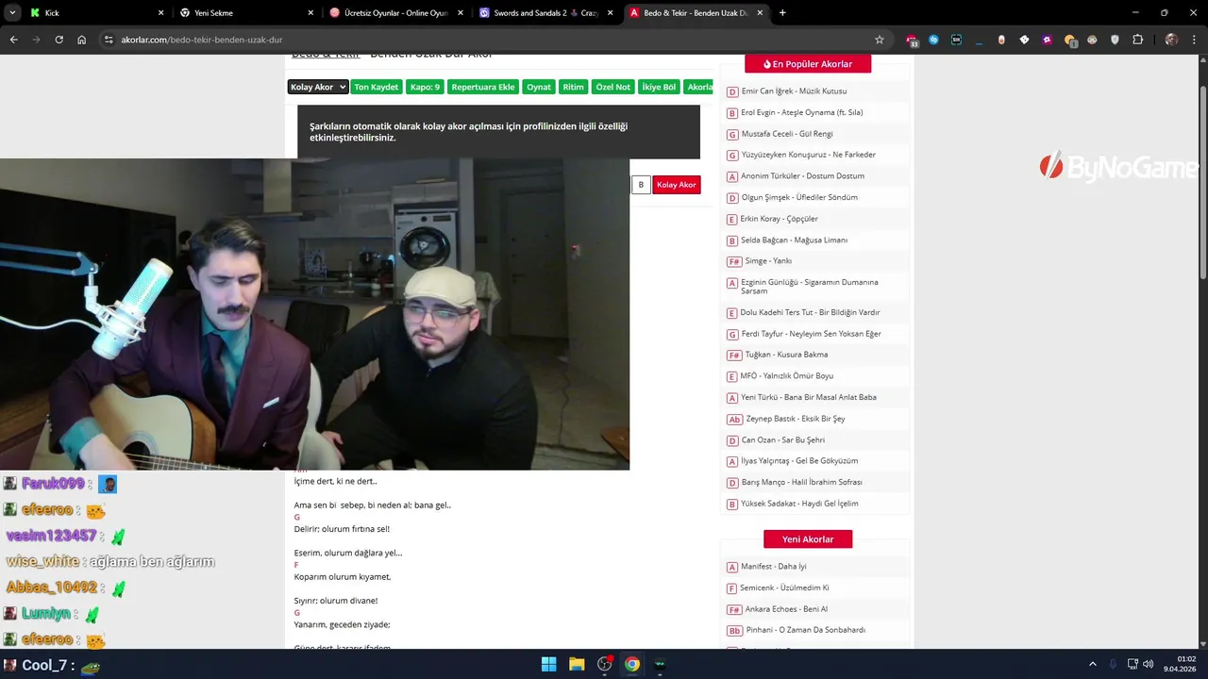The height and width of the screenshot is (679, 1208).
Task: Close the Swords and Sandals 2 tab
Action: [611, 13]
